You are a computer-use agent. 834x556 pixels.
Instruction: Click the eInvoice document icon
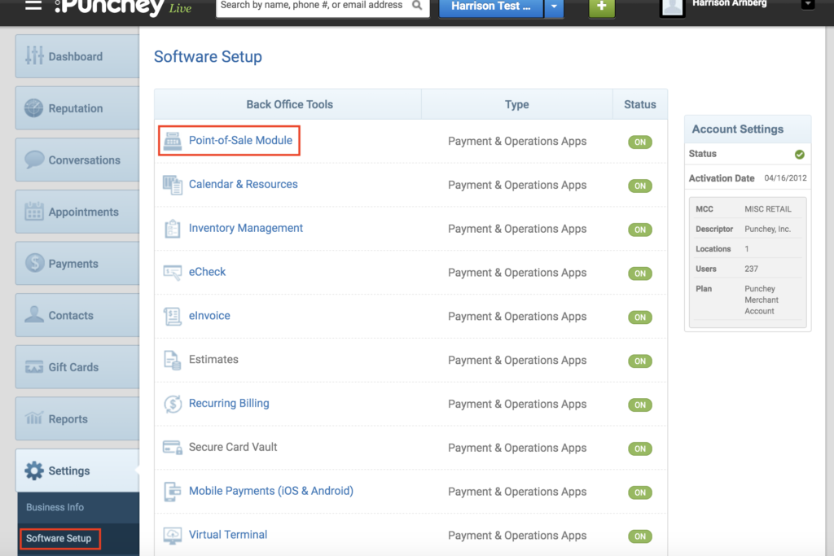(173, 317)
